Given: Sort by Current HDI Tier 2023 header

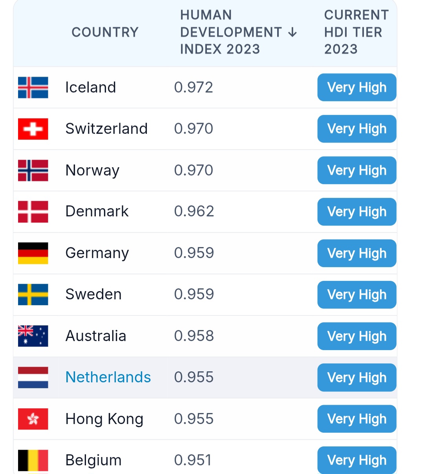Looking at the screenshot, I should [x=356, y=32].
